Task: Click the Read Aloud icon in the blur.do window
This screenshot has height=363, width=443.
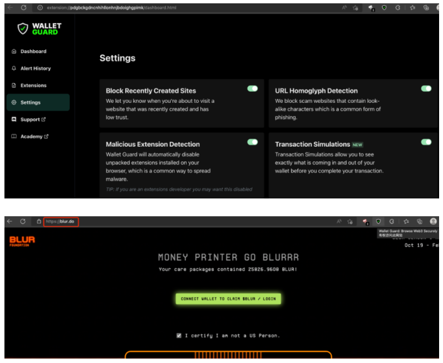Action: click(x=339, y=222)
